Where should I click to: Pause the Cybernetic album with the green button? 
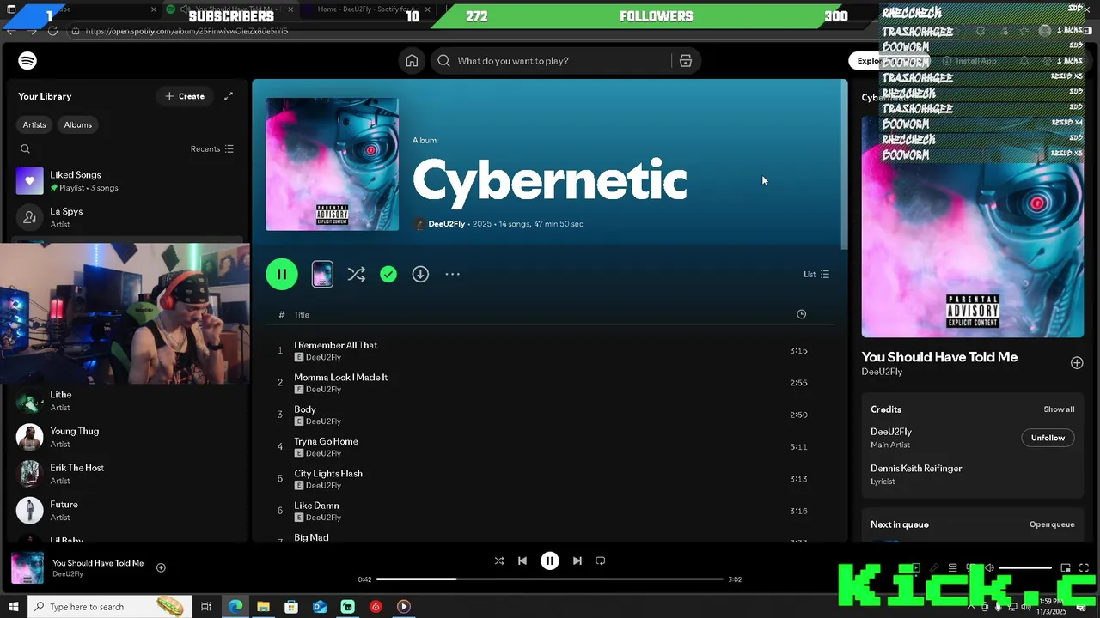(x=282, y=274)
